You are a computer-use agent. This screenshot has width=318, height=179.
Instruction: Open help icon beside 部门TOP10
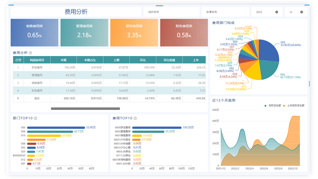point(36,118)
